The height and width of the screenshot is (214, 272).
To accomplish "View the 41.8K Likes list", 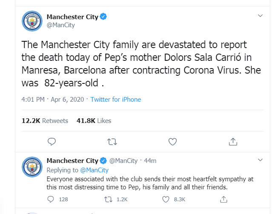I will [x=94, y=121].
